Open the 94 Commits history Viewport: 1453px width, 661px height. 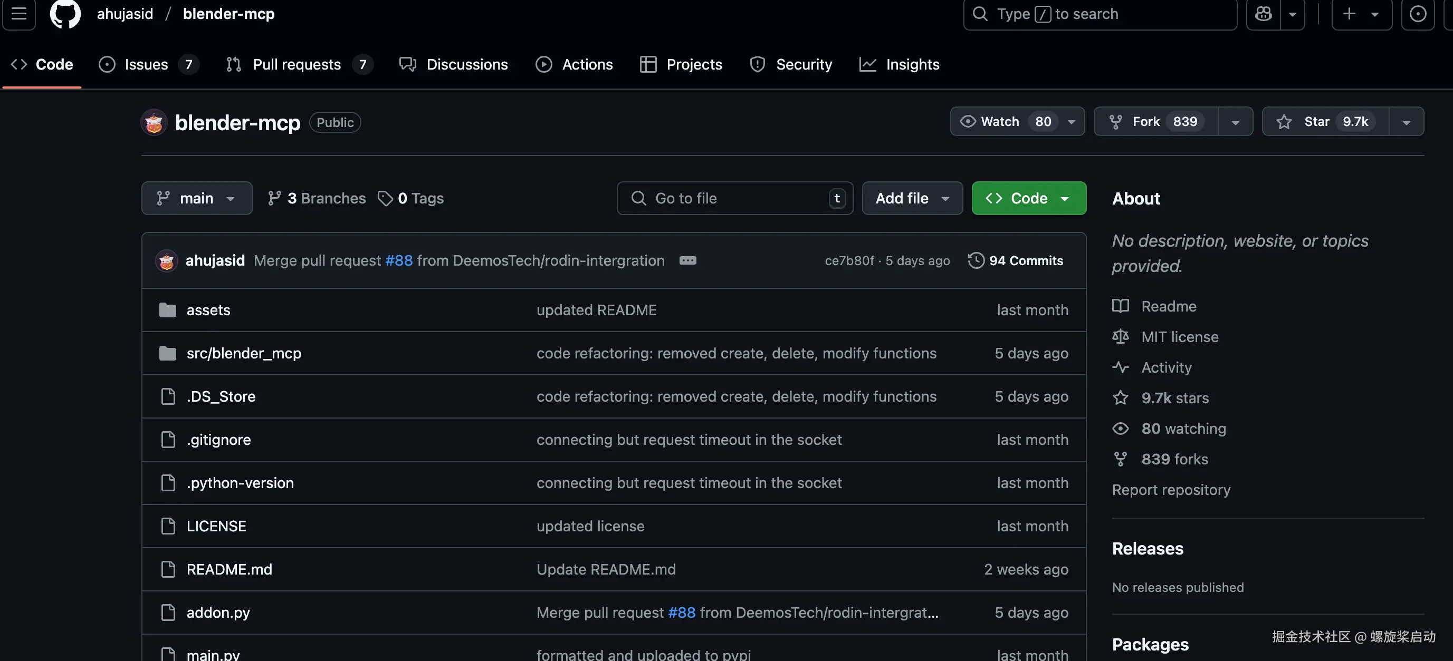click(1016, 260)
